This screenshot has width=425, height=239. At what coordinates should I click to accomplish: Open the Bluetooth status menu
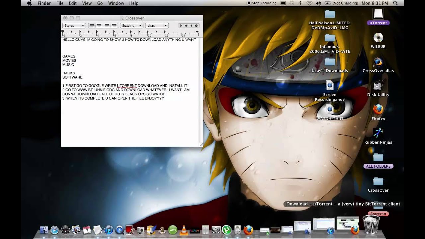tap(300, 3)
